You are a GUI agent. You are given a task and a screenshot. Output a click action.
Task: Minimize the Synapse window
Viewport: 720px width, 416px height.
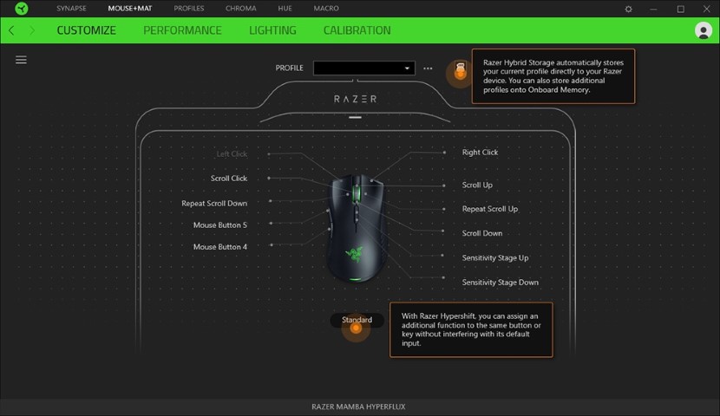click(x=653, y=9)
